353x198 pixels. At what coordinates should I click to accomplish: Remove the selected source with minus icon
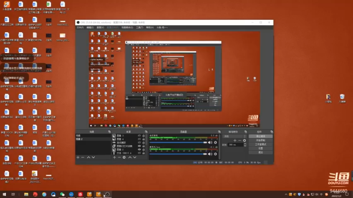tap(119, 158)
